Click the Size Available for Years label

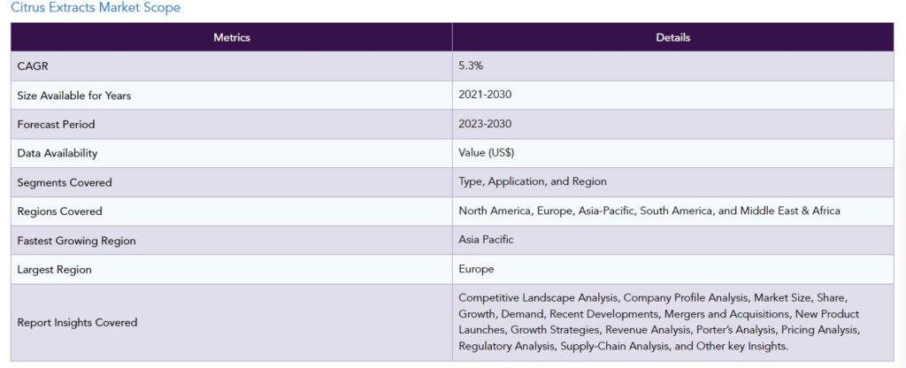[74, 96]
